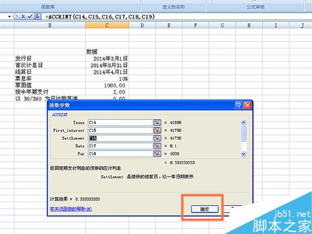Image resolution: width=312 pixels, height=234 pixels.
Task: Click the 函数库 ribbon group label
Action: click(x=48, y=7)
